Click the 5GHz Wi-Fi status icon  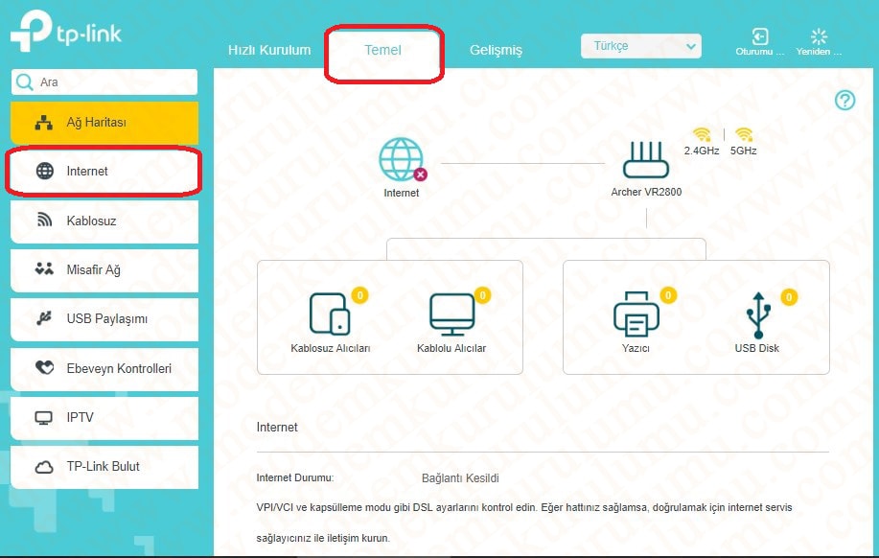coord(743,135)
